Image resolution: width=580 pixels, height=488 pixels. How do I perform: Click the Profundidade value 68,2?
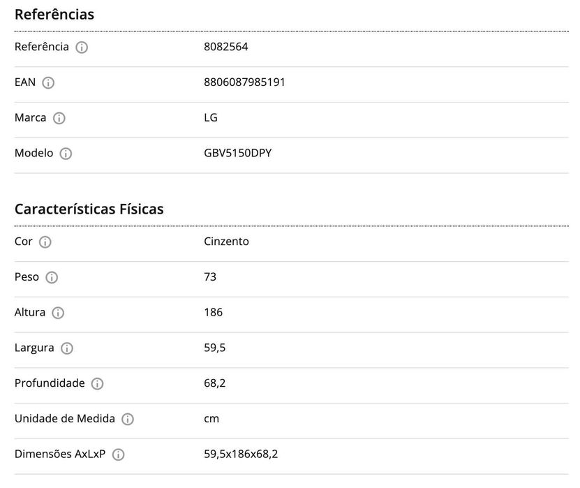(x=215, y=383)
